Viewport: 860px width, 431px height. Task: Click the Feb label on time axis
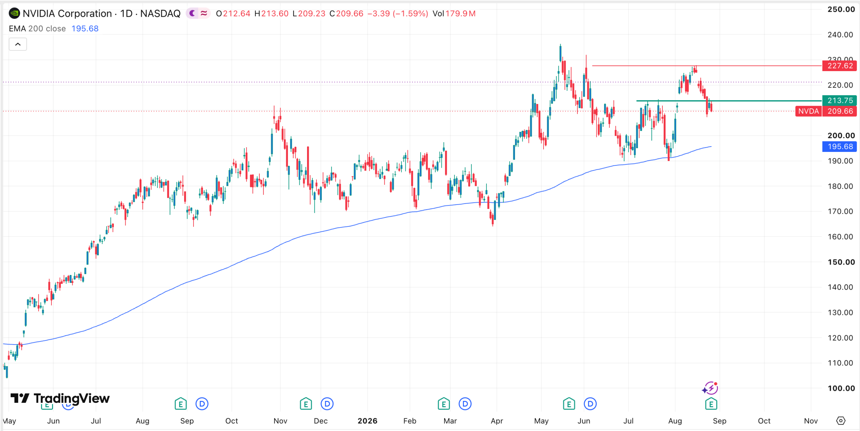[410, 421]
